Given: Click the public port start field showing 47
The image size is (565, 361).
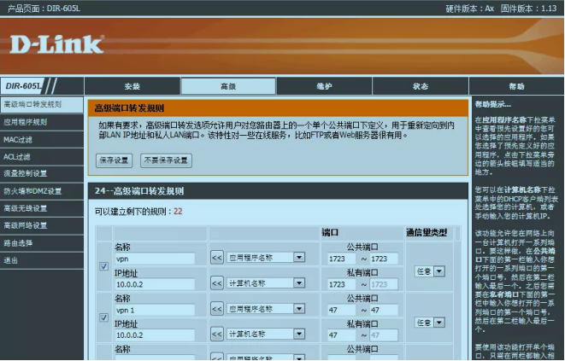Looking at the screenshot, I should [x=341, y=311].
